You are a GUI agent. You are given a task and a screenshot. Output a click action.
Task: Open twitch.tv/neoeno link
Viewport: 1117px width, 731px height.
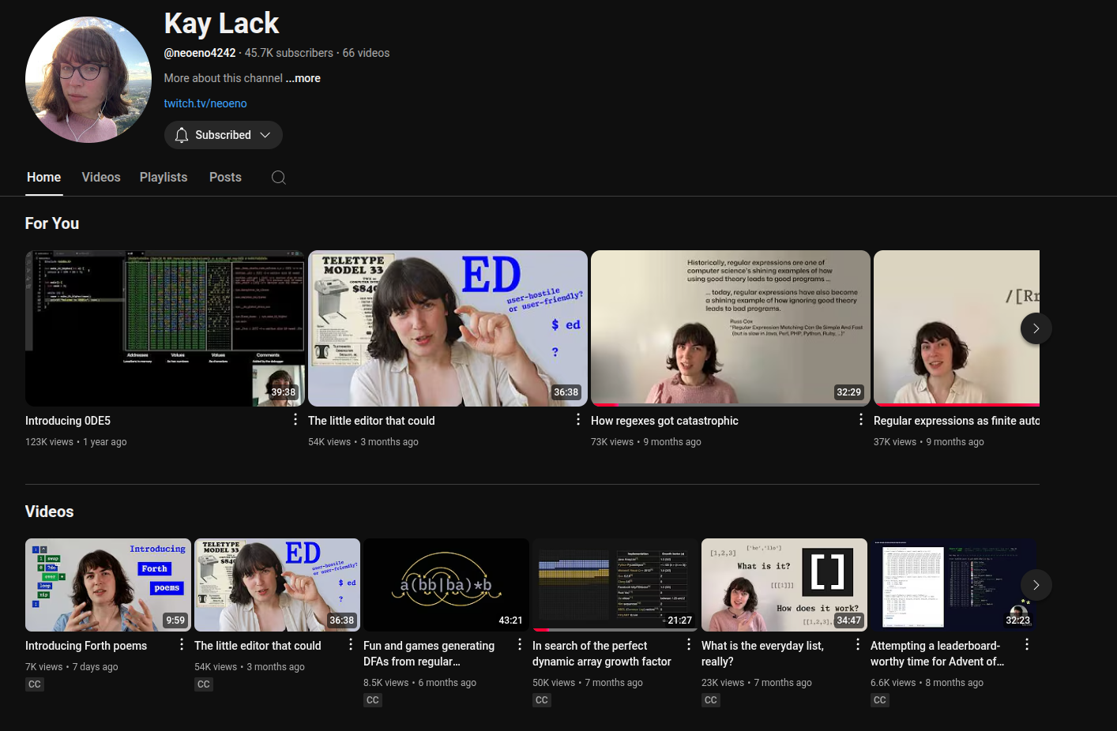[x=205, y=103]
